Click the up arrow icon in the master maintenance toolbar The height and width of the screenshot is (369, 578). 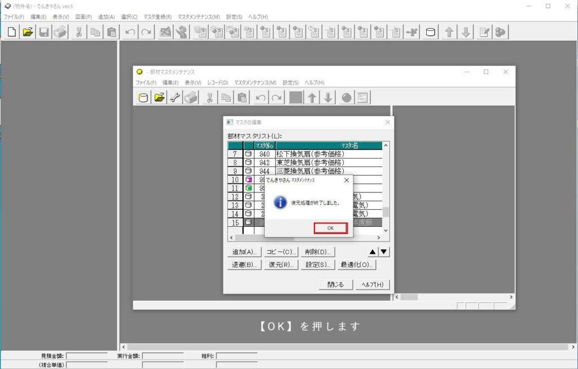[x=312, y=98]
